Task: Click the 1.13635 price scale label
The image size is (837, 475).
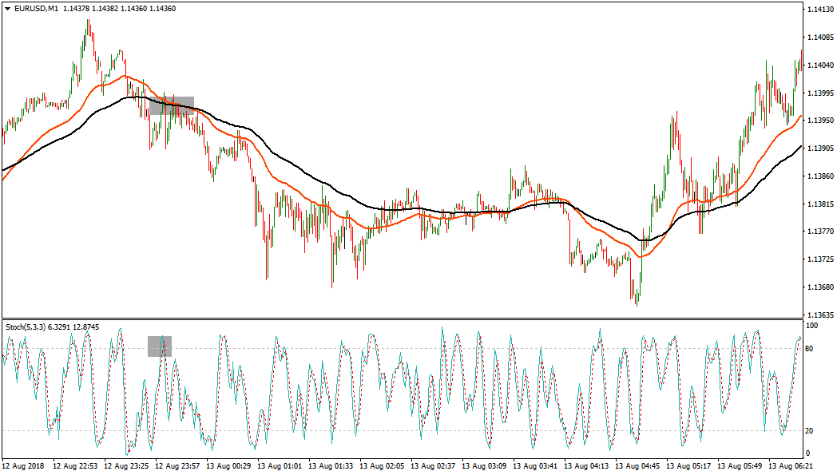Action: (819, 315)
